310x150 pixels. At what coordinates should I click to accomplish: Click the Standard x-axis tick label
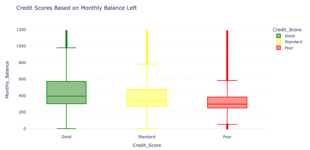pos(147,137)
